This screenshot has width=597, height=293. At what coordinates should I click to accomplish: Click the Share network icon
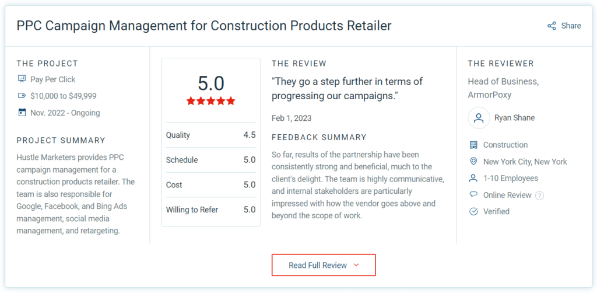tap(552, 26)
